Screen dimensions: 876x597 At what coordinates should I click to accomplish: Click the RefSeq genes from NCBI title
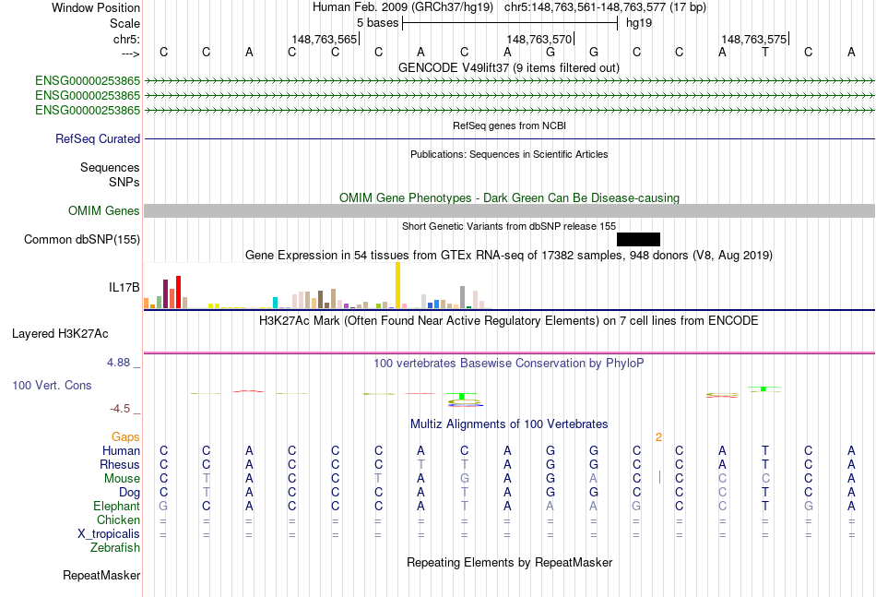(509, 125)
